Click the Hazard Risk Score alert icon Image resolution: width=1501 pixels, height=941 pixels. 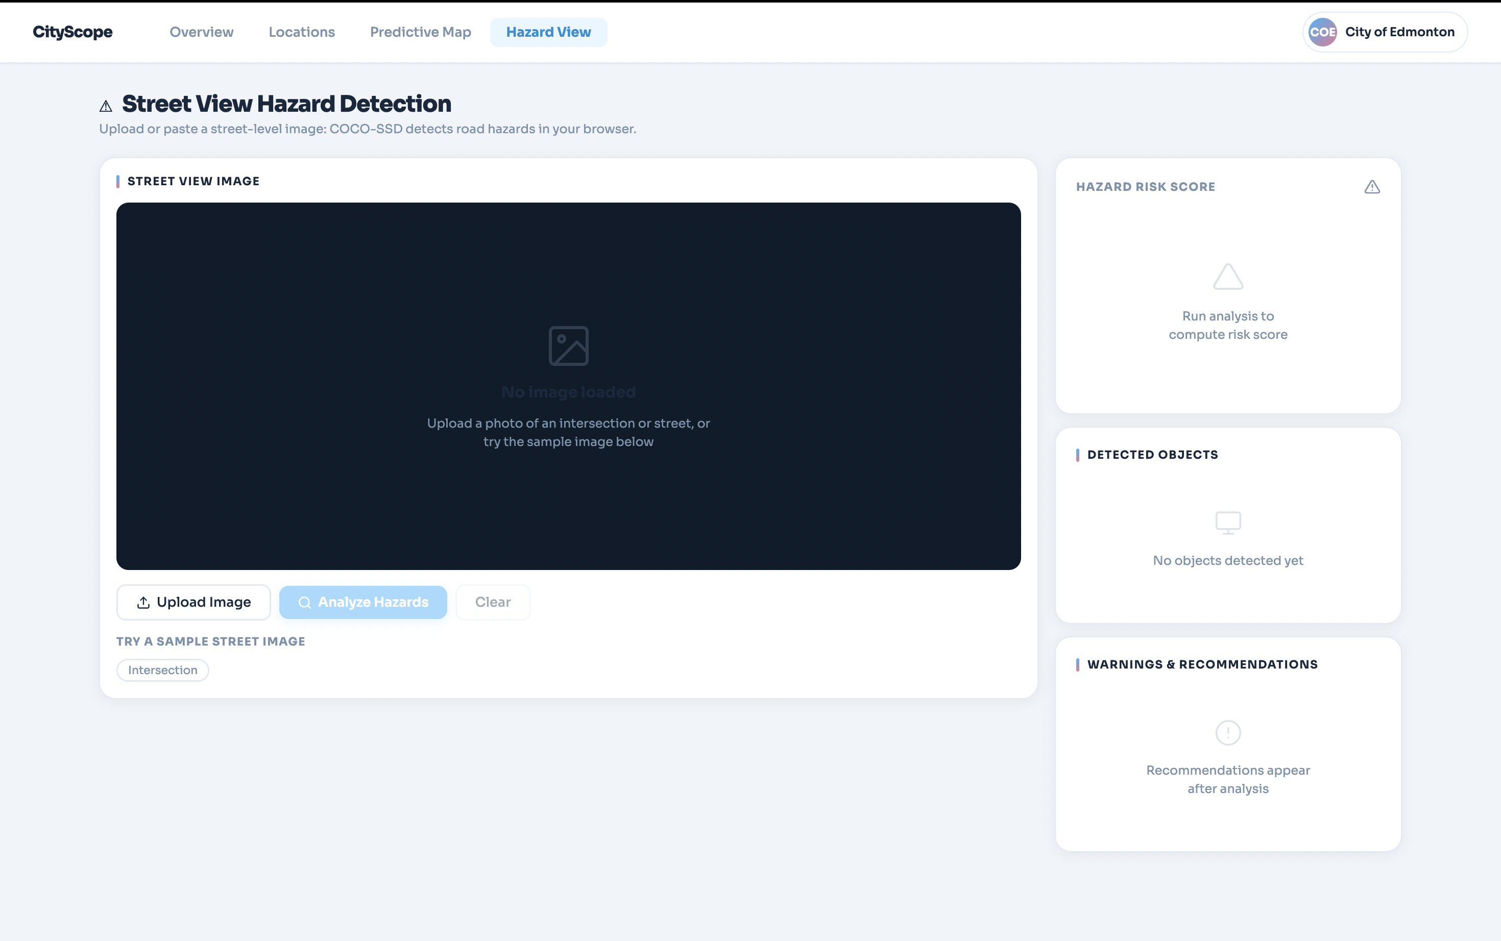pos(1372,187)
